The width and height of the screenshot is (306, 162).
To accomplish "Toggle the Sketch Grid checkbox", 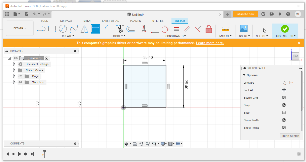I will click(284, 98).
